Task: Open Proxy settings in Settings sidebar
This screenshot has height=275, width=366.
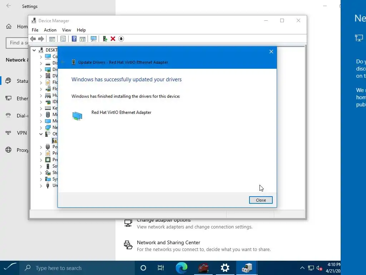Action: coord(16,150)
